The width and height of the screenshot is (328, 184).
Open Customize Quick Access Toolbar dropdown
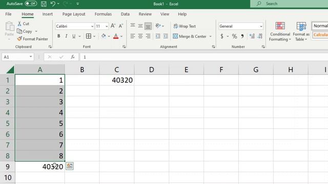[77, 4]
